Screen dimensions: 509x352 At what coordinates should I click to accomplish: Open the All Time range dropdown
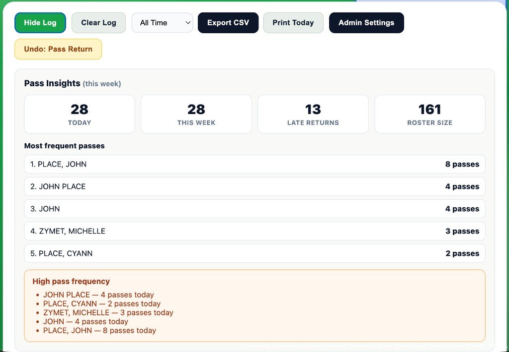point(163,23)
